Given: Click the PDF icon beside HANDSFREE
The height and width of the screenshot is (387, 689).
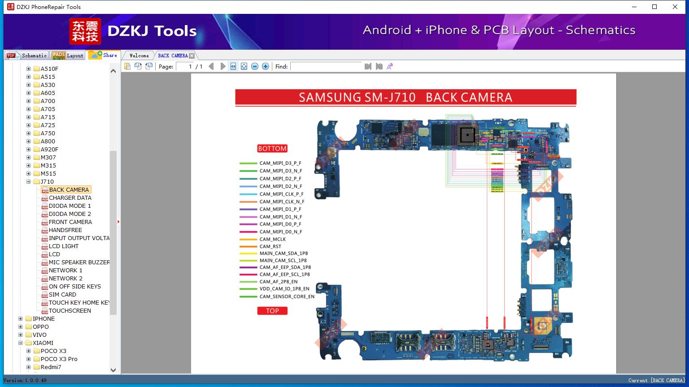Looking at the screenshot, I should pos(45,230).
